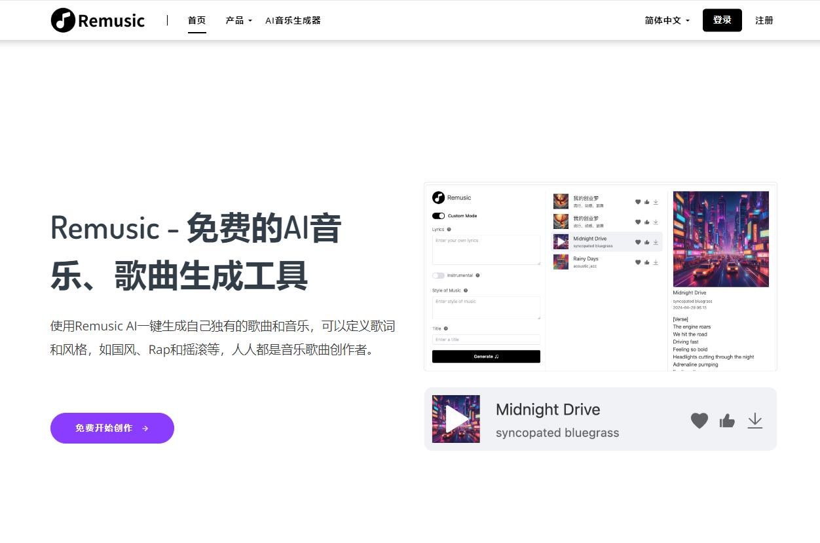Go to AI音乐生成器 page
Viewport: 820px width, 543px height.
pyautogui.click(x=293, y=20)
